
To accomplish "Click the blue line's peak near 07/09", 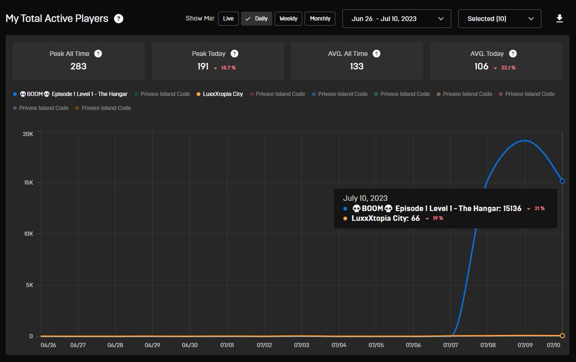I will pyautogui.click(x=525, y=140).
